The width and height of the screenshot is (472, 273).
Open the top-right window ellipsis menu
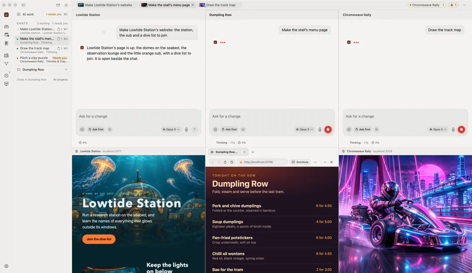464,5
